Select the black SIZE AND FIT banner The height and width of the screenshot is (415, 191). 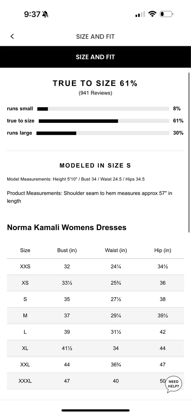[95, 57]
